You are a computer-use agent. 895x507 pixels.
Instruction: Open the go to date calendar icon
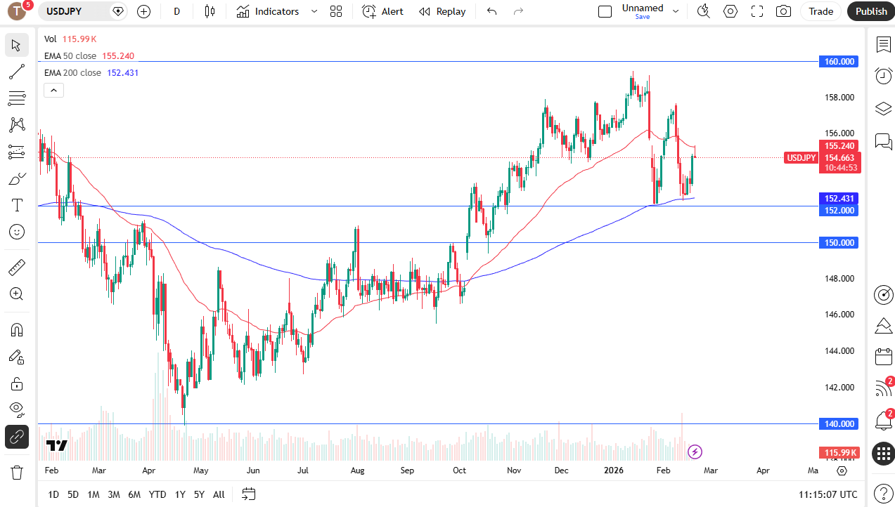tap(248, 494)
